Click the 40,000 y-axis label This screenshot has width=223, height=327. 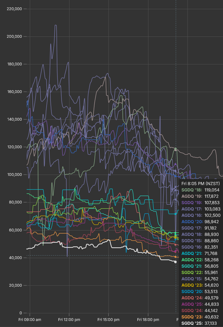coord(16,258)
